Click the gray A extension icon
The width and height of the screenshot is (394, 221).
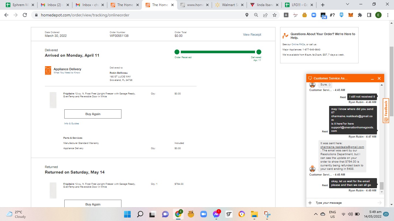click(x=286, y=15)
